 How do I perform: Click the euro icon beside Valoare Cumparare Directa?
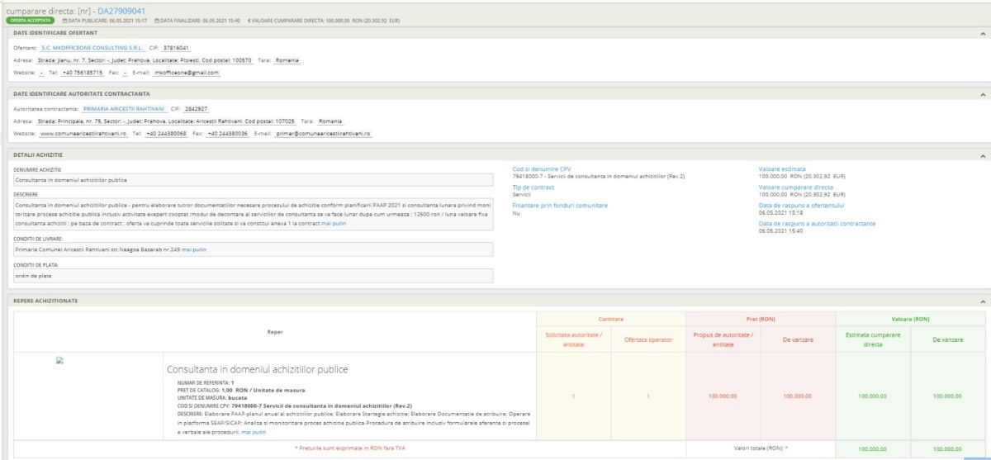(249, 20)
